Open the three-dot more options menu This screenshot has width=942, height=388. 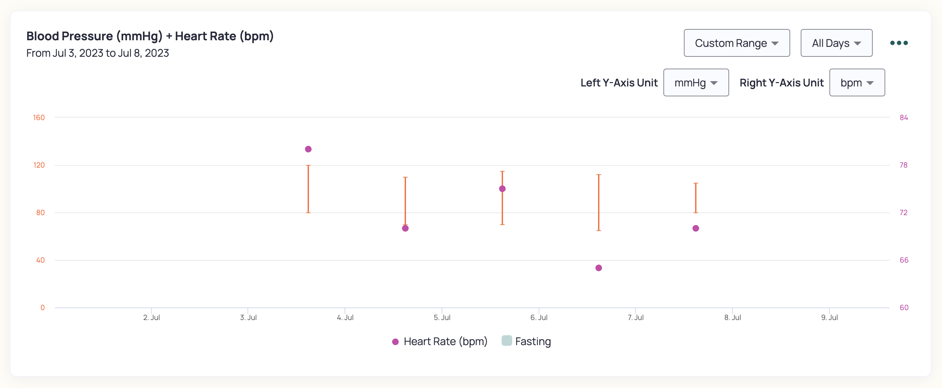(x=899, y=43)
